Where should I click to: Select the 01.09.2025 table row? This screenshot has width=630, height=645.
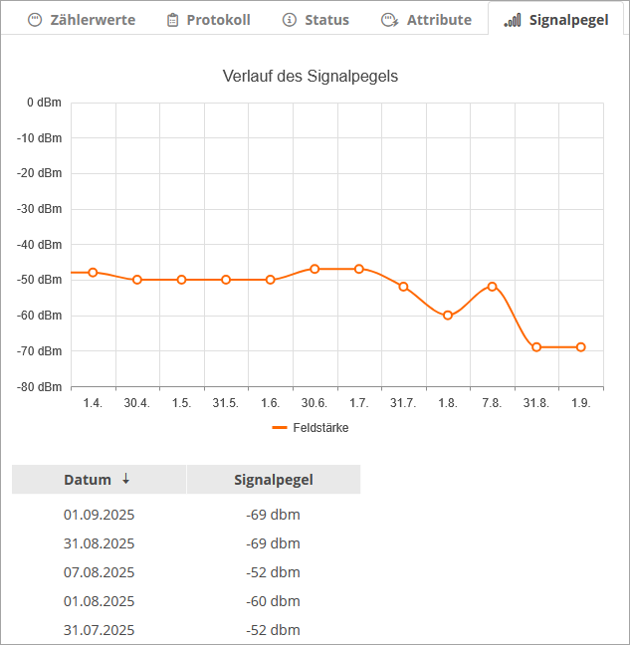186,515
